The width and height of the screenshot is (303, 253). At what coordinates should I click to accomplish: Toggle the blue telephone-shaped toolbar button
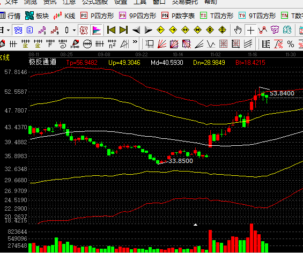(18, 31)
